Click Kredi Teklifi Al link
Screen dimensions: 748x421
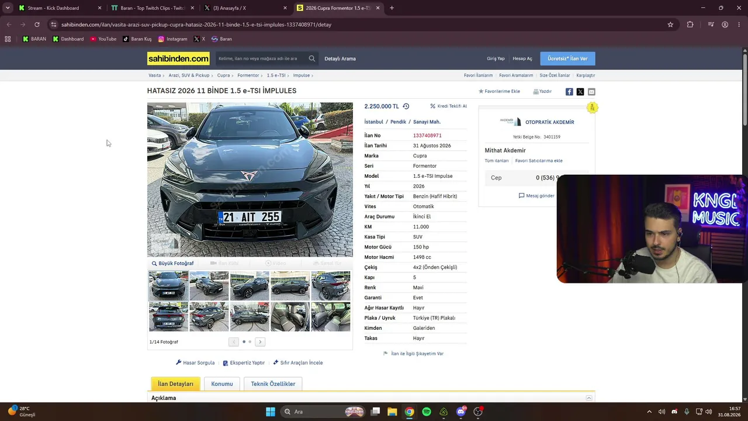tap(448, 106)
